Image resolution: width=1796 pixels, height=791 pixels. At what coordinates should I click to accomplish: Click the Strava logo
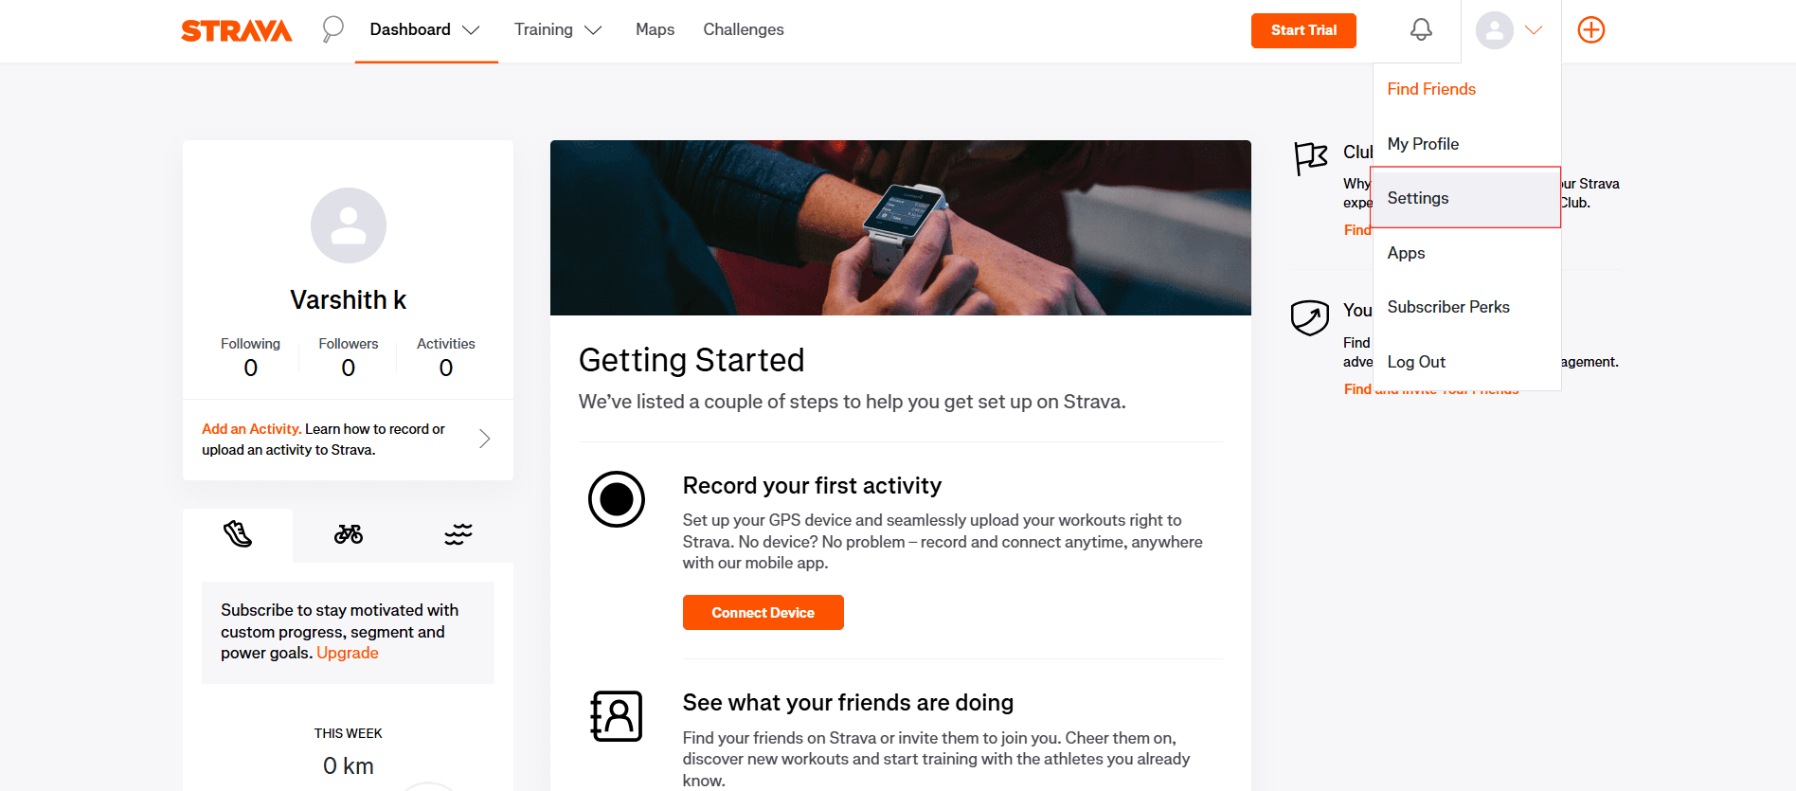(237, 30)
